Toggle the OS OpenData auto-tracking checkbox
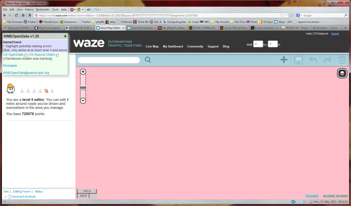Viewport: 351px width, 206px height. [x=25, y=55]
